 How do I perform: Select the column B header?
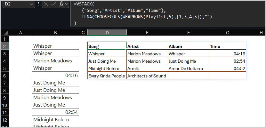[55, 33]
